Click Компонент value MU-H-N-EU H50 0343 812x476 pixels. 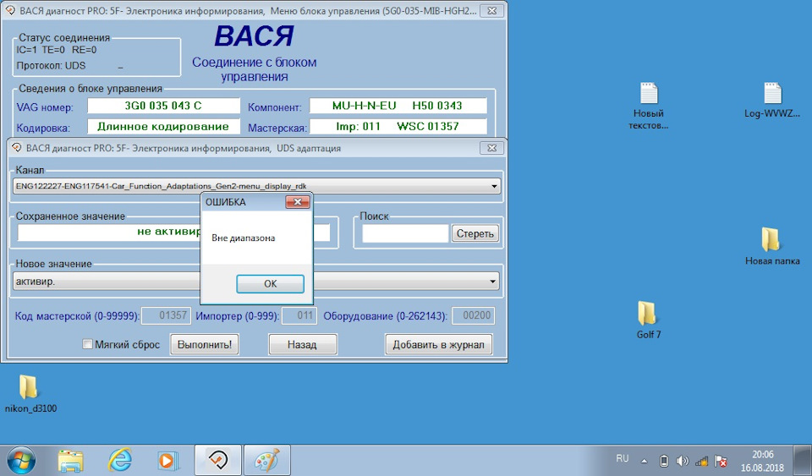(x=398, y=106)
